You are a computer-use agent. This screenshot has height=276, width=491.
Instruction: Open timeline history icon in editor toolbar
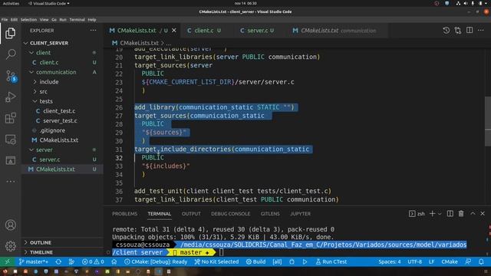click(447, 31)
